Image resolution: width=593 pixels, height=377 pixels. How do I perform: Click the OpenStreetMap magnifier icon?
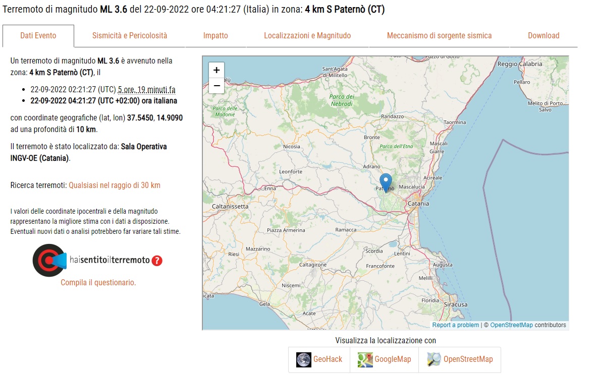[434, 360]
